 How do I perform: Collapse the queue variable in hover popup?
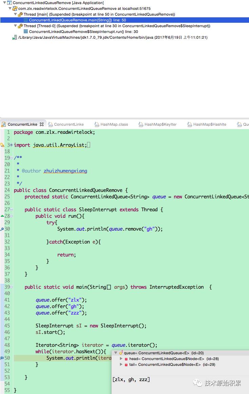(116, 353)
